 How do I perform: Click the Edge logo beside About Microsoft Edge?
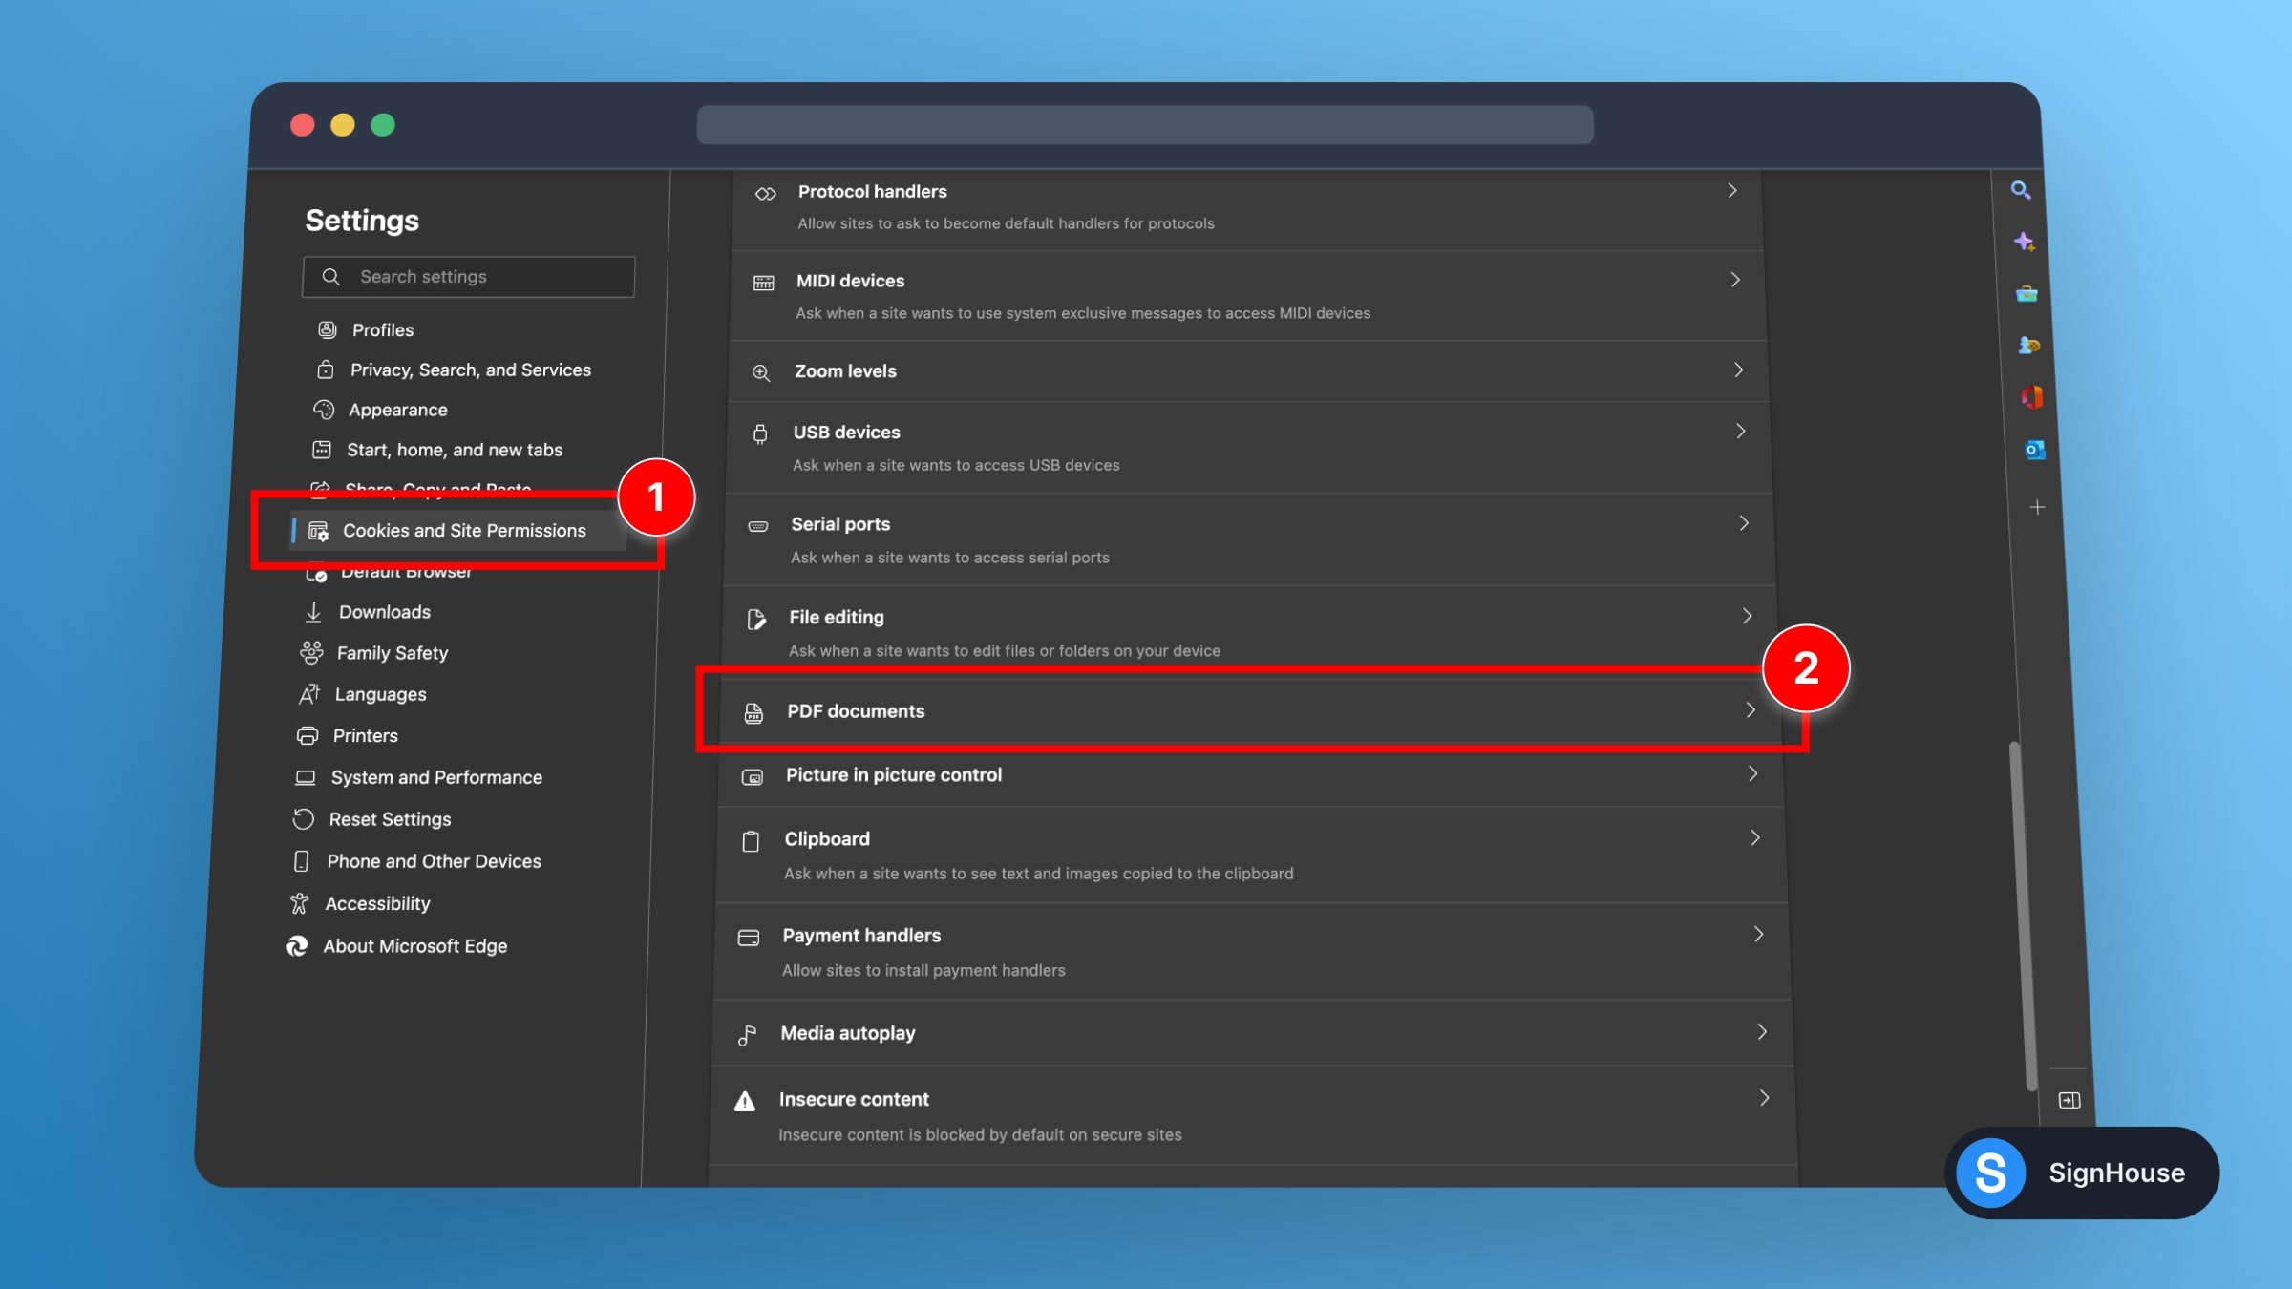pos(299,945)
